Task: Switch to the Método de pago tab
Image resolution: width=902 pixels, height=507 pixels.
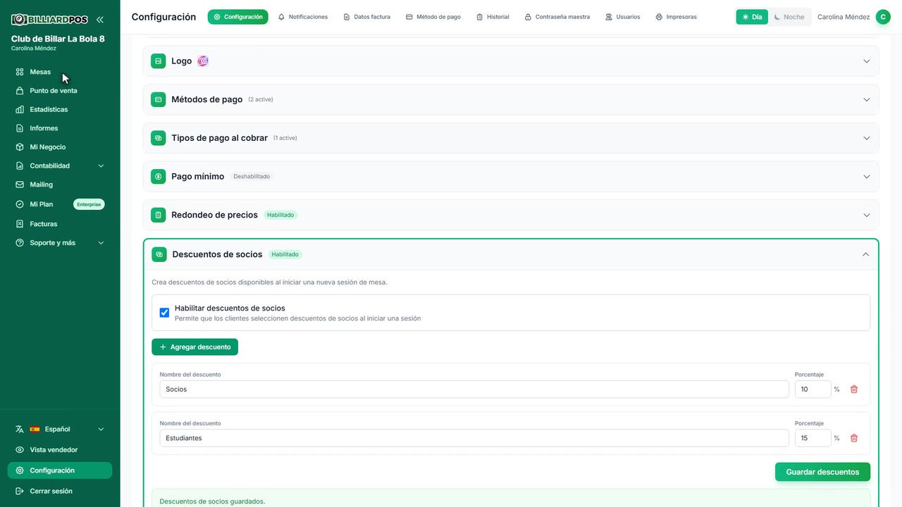Action: [433, 17]
